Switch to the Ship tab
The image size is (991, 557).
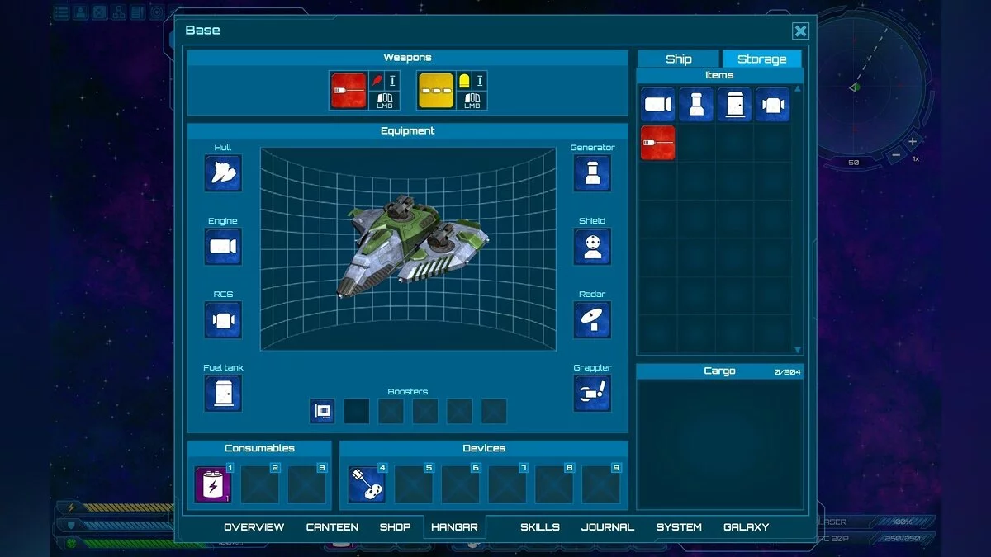tap(678, 59)
